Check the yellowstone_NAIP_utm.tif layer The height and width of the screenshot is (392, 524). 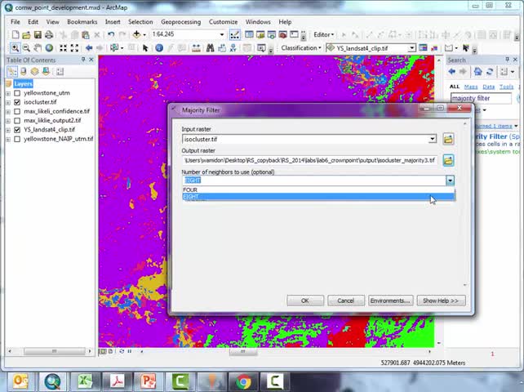pyautogui.click(x=17, y=139)
